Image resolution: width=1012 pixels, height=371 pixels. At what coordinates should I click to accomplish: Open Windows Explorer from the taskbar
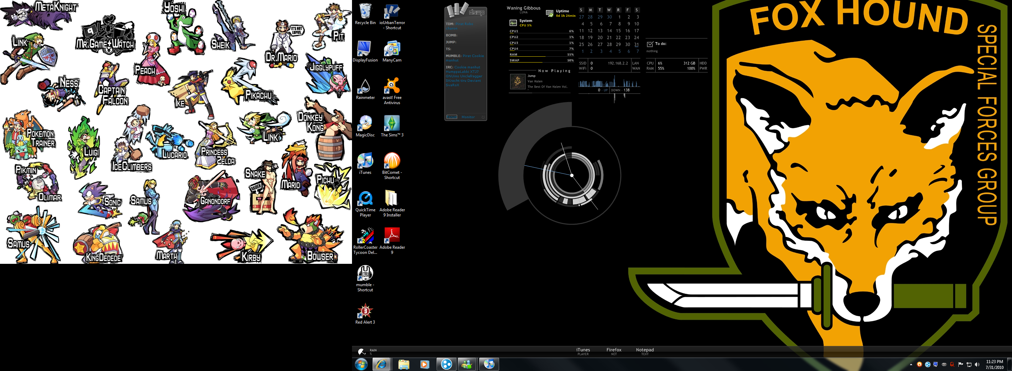[x=404, y=364]
